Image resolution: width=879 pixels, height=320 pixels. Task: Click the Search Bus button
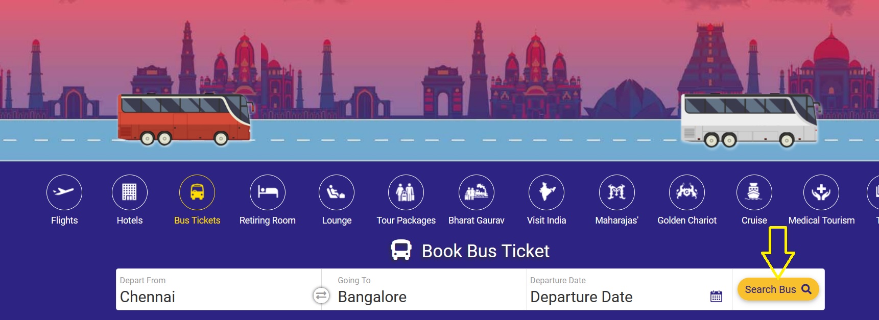click(778, 289)
